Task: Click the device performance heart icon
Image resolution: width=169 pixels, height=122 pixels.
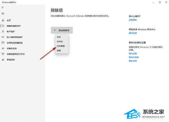Action: pos(3,54)
